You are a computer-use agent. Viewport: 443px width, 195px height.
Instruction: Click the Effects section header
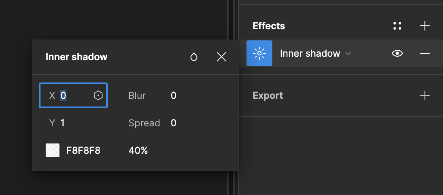[x=268, y=26]
